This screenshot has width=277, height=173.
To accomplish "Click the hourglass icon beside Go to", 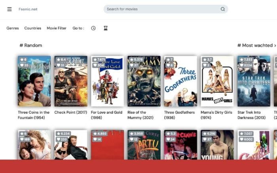I will pyautogui.click(x=105, y=28).
